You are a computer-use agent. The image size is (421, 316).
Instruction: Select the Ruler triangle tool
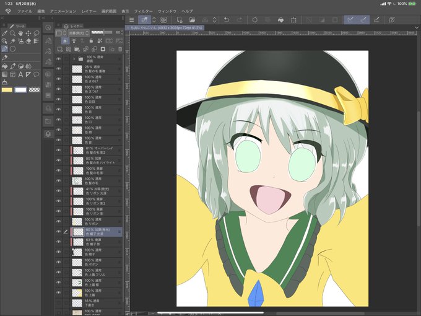pyautogui.click(x=28, y=74)
